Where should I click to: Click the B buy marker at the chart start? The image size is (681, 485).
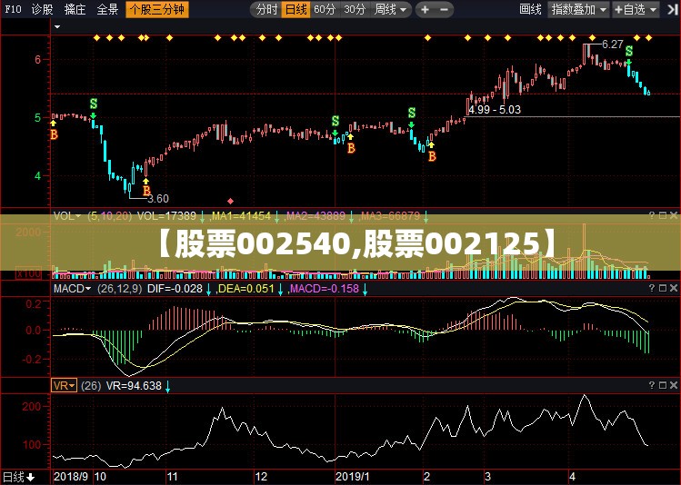[54, 134]
